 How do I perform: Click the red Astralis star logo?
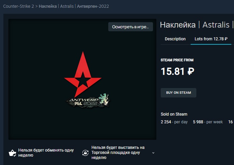point(83,74)
